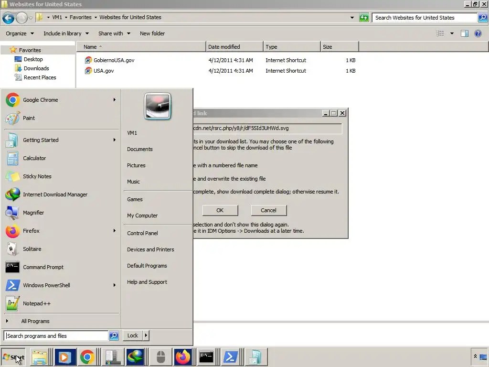
Task: Open the view options dropdown arrow
Action: click(452, 33)
